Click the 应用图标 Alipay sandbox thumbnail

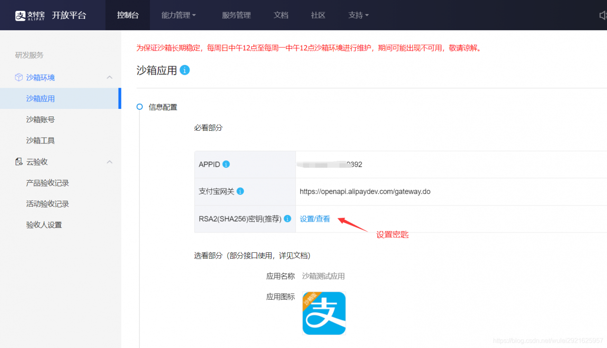[324, 313]
